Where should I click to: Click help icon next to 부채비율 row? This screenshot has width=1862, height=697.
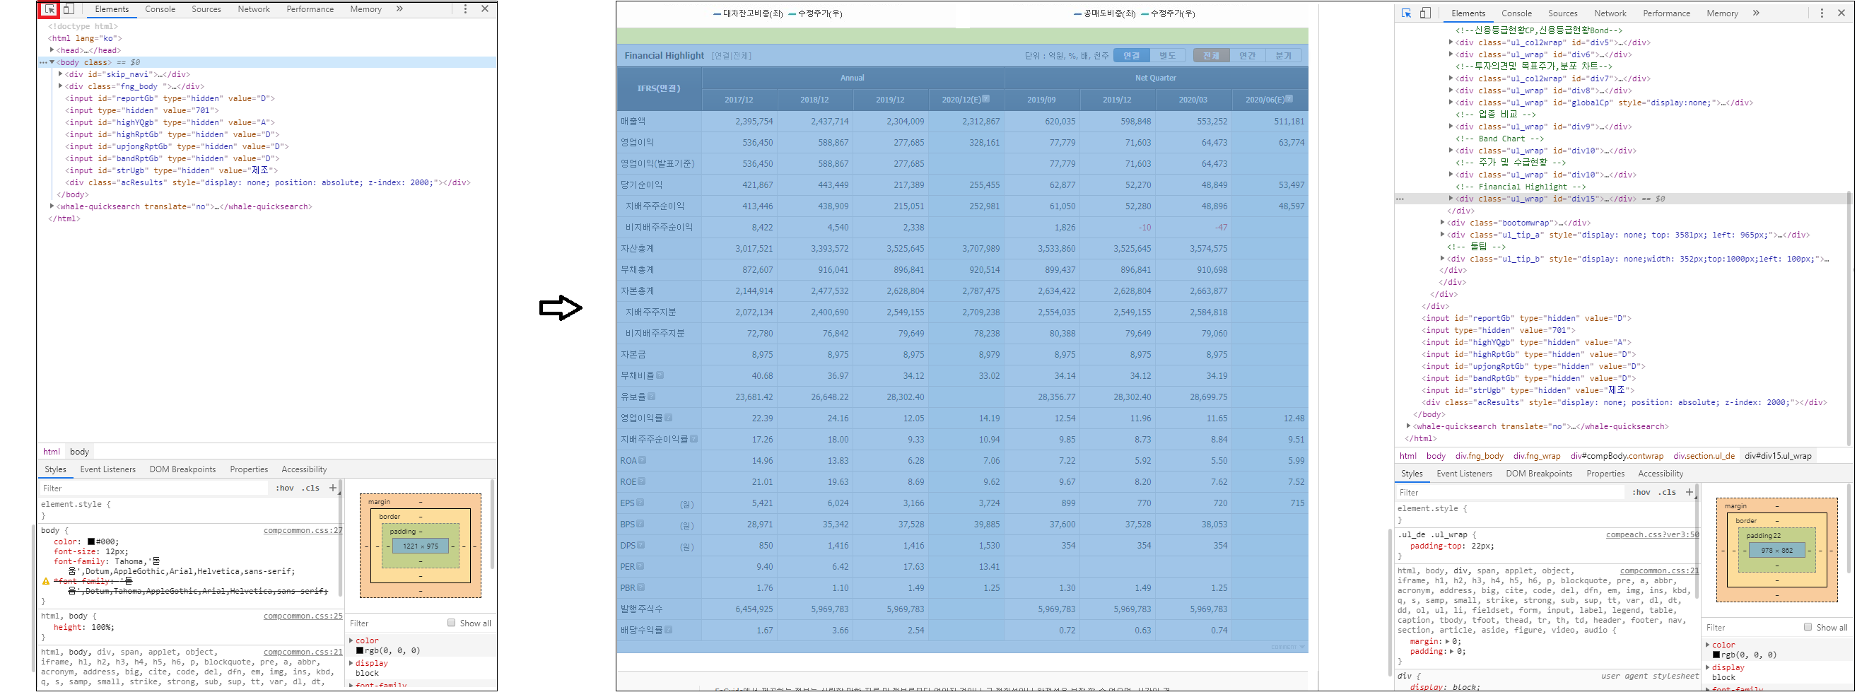click(660, 375)
